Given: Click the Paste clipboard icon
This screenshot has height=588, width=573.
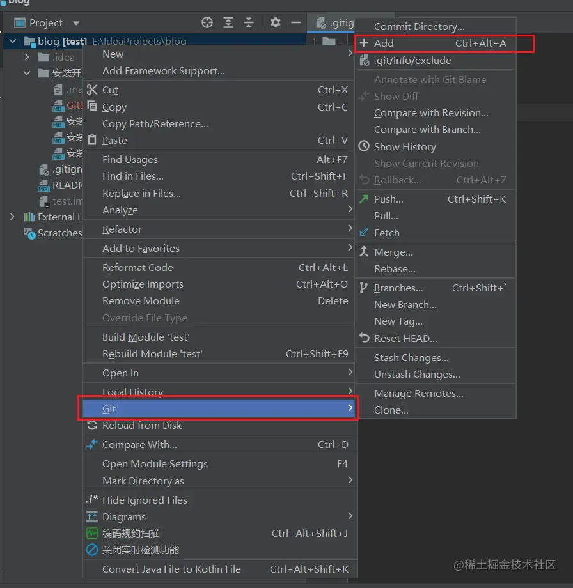Looking at the screenshot, I should tap(92, 140).
